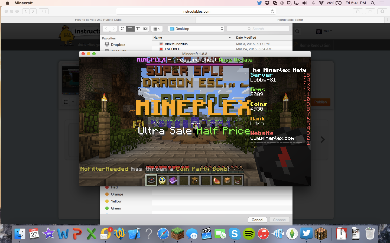This screenshot has height=243, width=390.
Task: Select the chest item in the hotbar
Action: tap(195, 180)
